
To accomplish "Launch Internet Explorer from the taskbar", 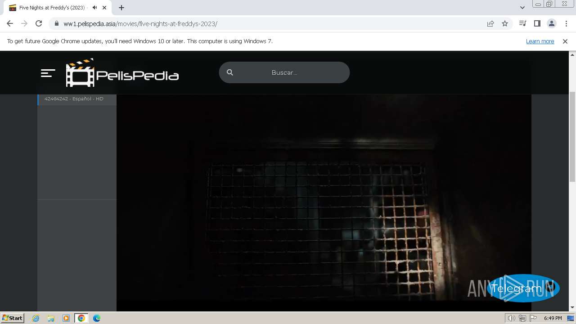I will tap(36, 318).
